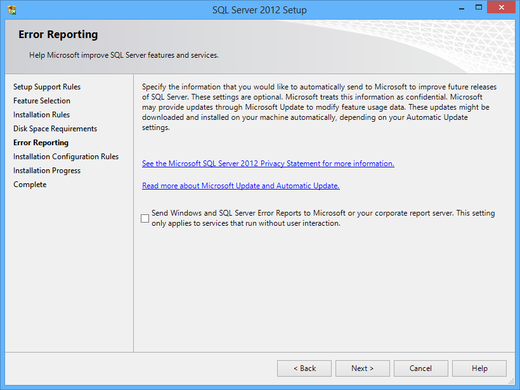
Task: Select the Setup Support Rules step
Action: point(47,87)
